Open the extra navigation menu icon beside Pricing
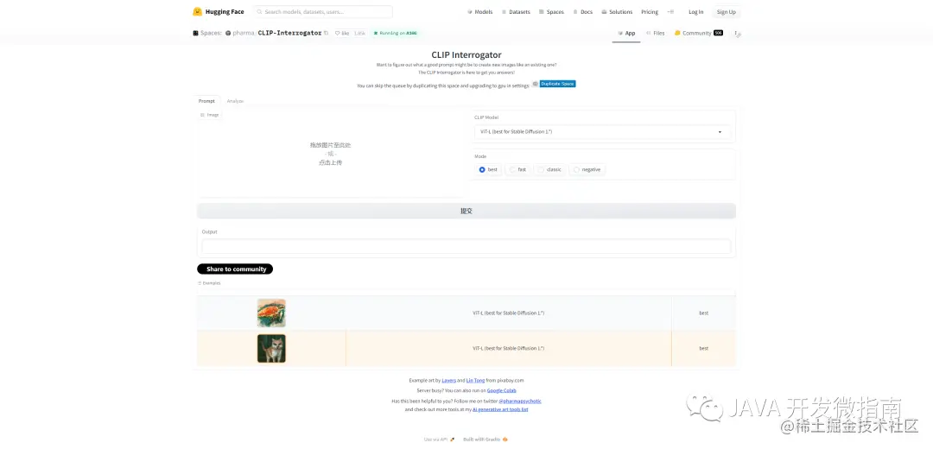 [670, 12]
